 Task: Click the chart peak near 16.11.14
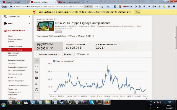click(x=108, y=65)
